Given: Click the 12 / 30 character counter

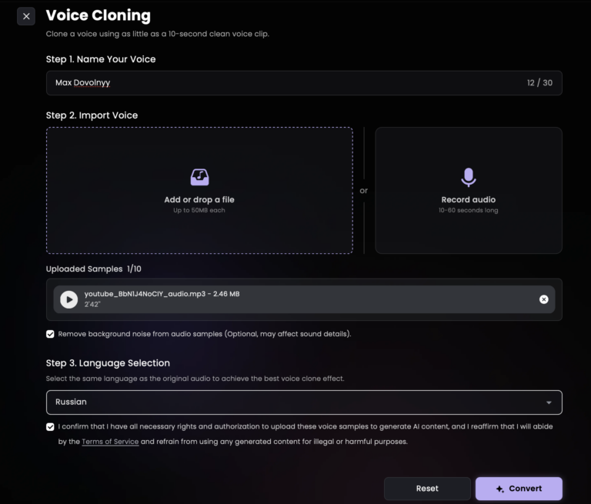Looking at the screenshot, I should tap(539, 82).
